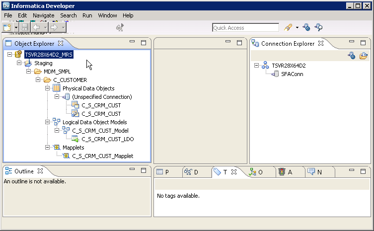
Task: Open the File menu
Action: 8,15
